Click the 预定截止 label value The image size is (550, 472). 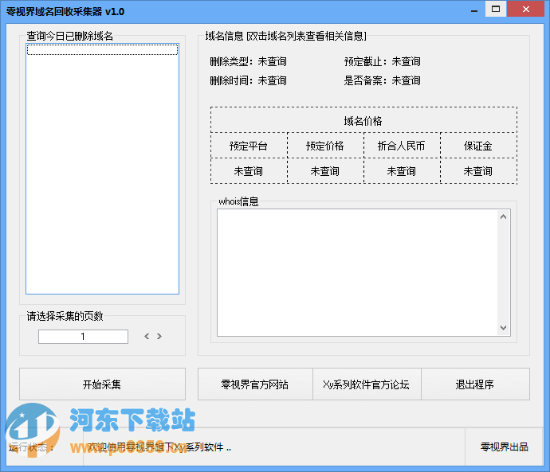click(x=407, y=61)
